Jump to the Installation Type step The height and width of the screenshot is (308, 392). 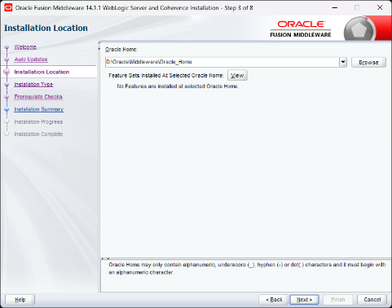33,85
